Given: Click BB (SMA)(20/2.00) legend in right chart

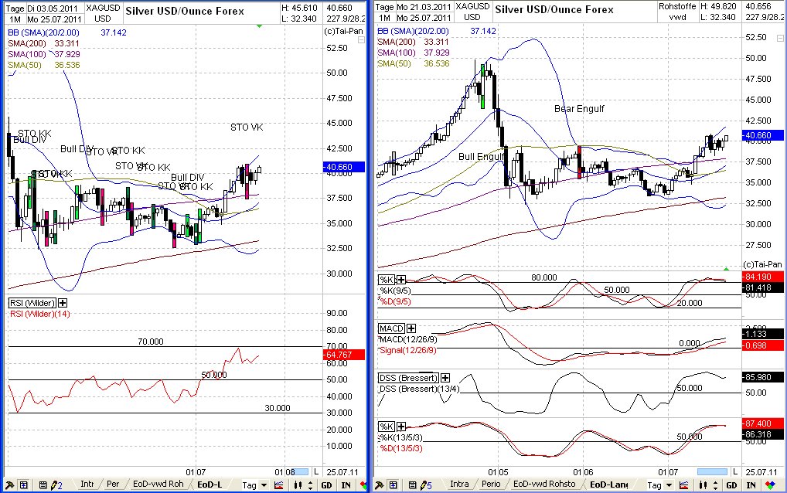Looking at the screenshot, I should pos(436,31).
